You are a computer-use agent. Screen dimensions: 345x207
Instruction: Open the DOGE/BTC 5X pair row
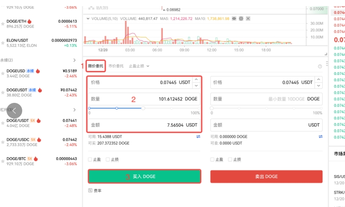pos(39,161)
